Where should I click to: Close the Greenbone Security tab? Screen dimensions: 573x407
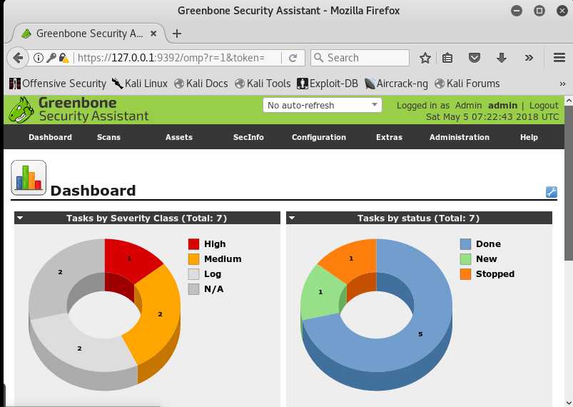(x=153, y=34)
